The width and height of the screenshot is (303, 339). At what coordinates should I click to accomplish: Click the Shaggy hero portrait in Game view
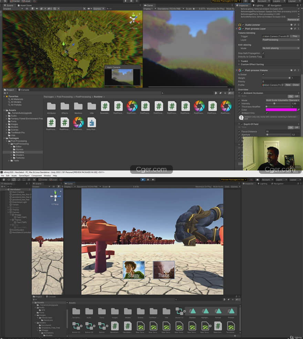tap(134, 269)
